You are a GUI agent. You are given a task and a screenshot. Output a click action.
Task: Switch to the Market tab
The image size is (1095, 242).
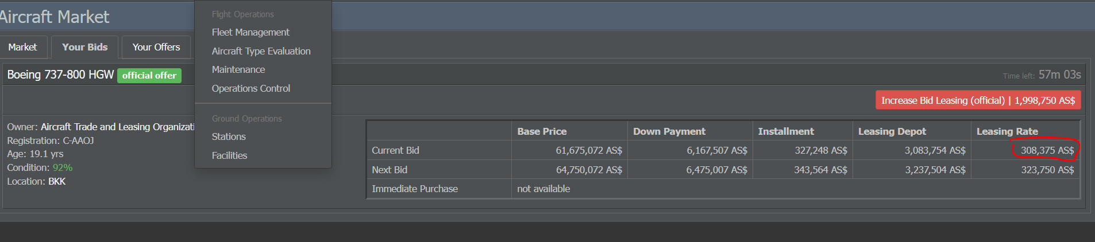(x=22, y=47)
